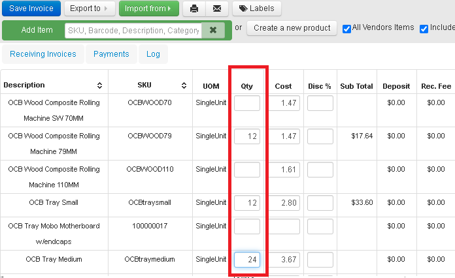Click OCB Wood Composite Rolling Machine SW 70MM description
Screen dimensions: 455x278
[x=54, y=110]
